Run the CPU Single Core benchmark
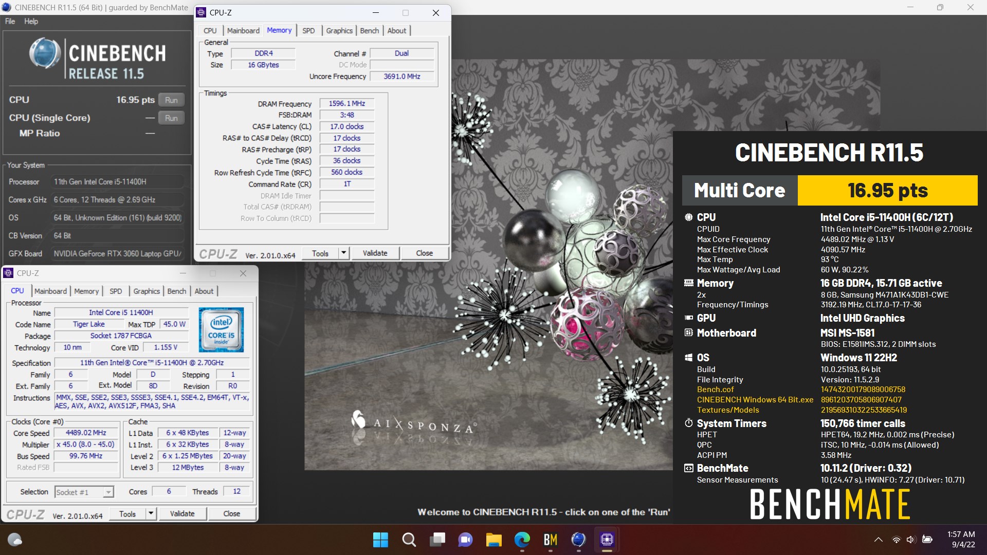This screenshot has height=555, width=987. pyautogui.click(x=171, y=118)
